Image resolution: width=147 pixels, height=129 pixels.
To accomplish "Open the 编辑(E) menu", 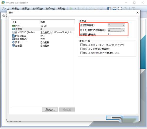I will (x=16, y=9).
